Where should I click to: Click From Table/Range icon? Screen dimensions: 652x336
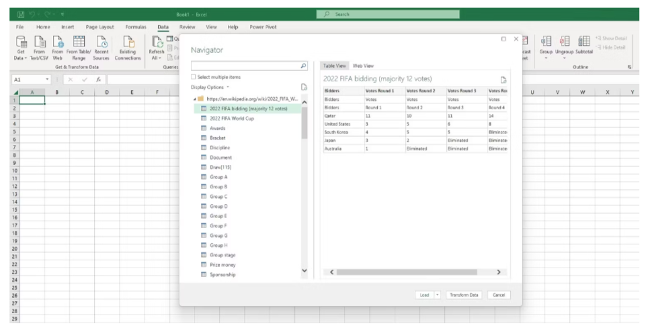point(79,42)
